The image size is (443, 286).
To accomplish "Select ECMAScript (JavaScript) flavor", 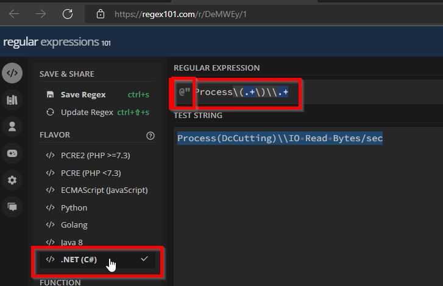I will pos(97,190).
